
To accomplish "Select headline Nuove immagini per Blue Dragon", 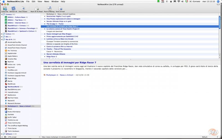I will 59,34.
